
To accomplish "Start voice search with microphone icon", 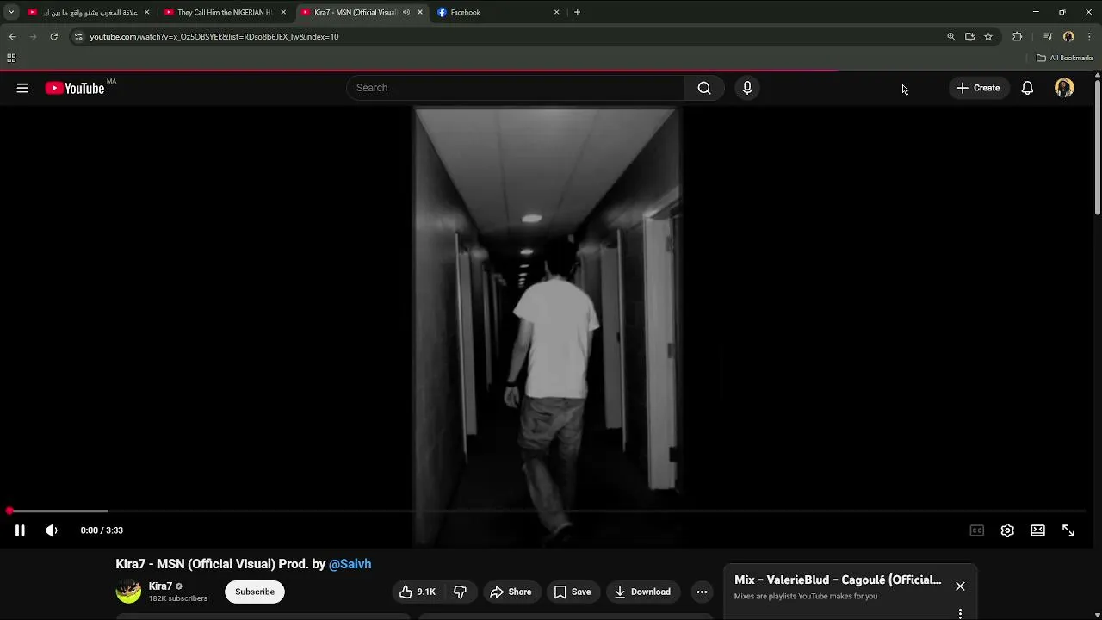I will click(x=747, y=88).
